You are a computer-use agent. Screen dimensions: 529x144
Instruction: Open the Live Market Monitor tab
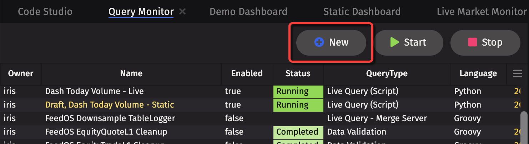coord(482,12)
